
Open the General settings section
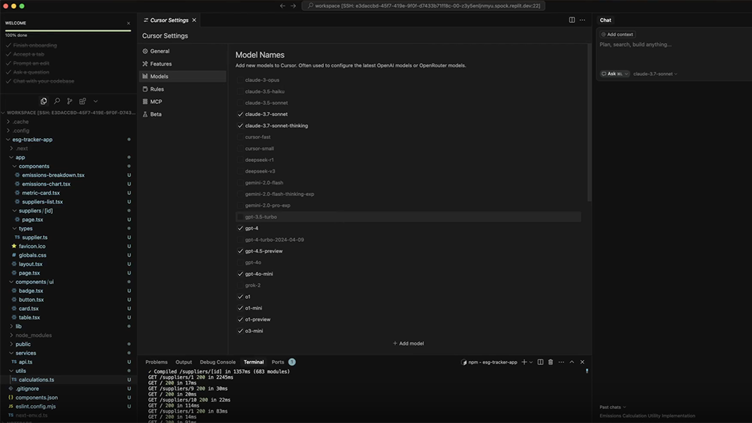pos(183,51)
